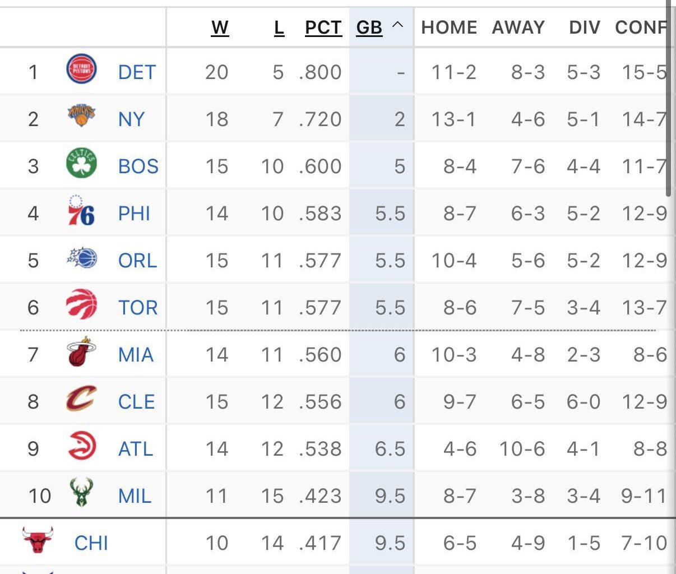Screen dimensions: 676x574
Task: Open the MIL team link
Action: [x=135, y=496]
